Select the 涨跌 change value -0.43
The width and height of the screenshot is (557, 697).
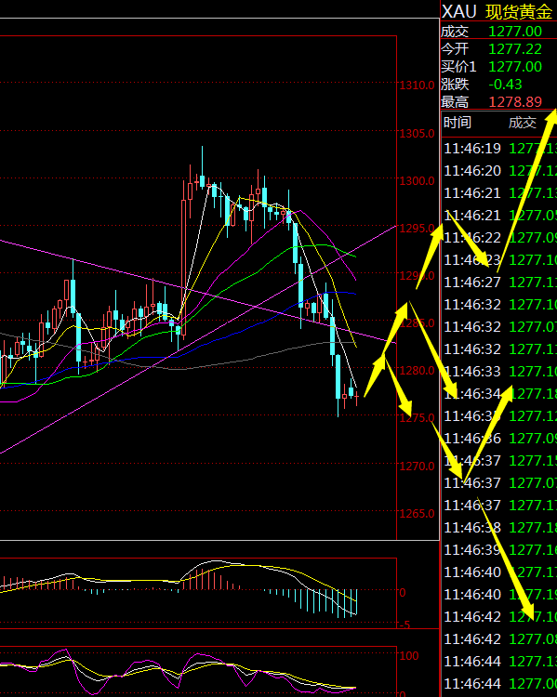click(x=506, y=85)
